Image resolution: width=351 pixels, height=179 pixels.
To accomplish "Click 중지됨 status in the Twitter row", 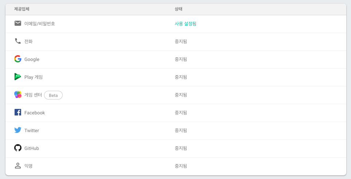I will click(x=181, y=130).
